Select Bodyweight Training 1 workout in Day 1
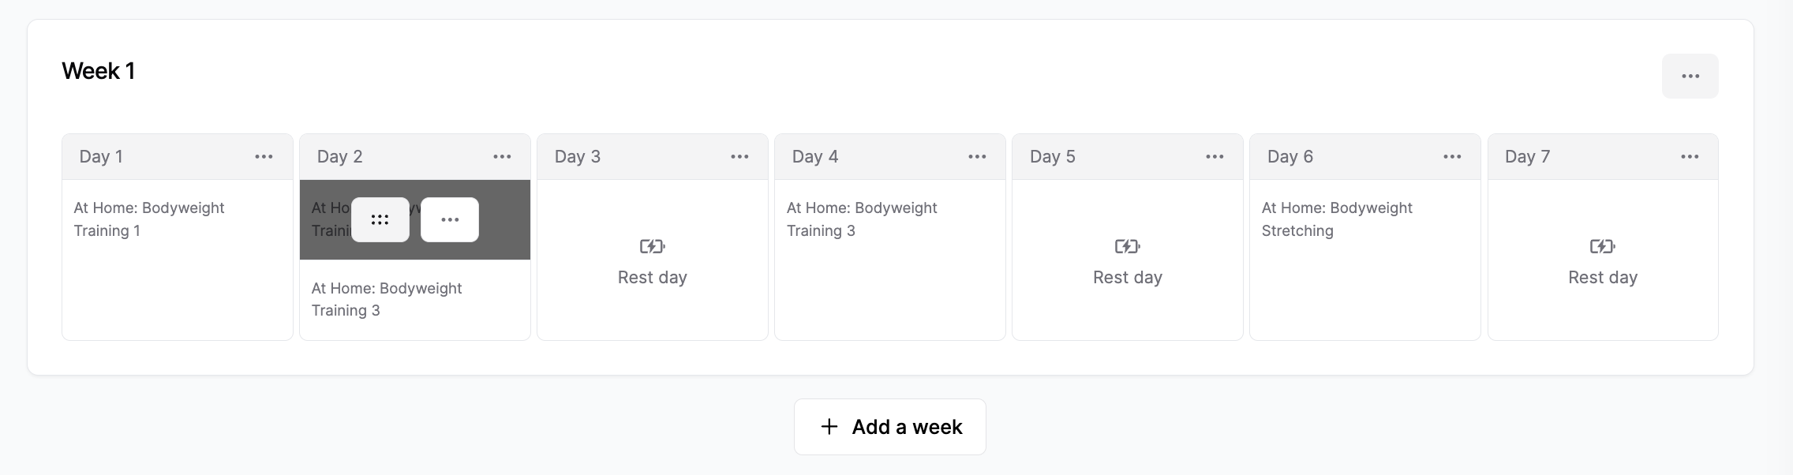 pyautogui.click(x=149, y=219)
